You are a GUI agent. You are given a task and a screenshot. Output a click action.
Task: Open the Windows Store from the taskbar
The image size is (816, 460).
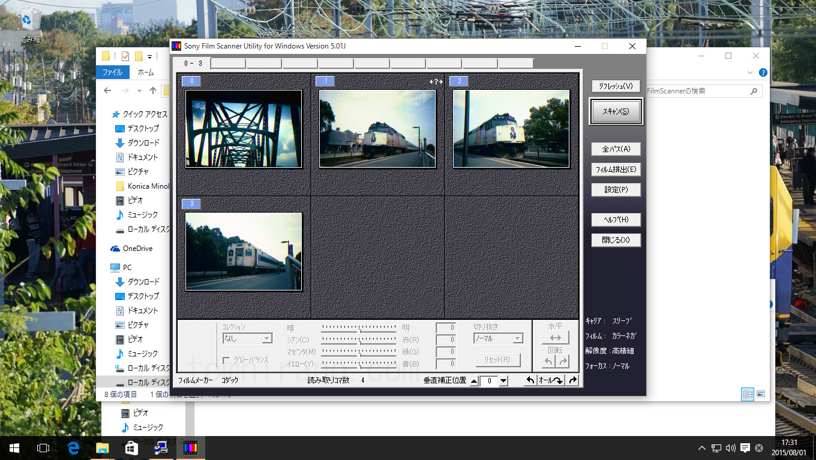point(131,448)
